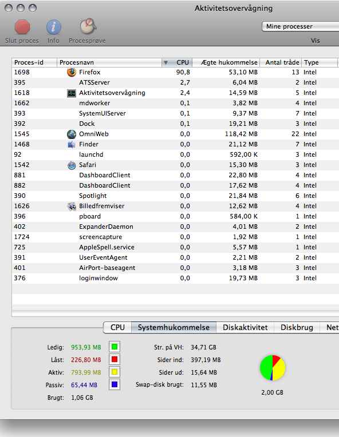The height and width of the screenshot is (437, 339).
Task: Select the AppleSpell.service process row
Action: click(175, 248)
